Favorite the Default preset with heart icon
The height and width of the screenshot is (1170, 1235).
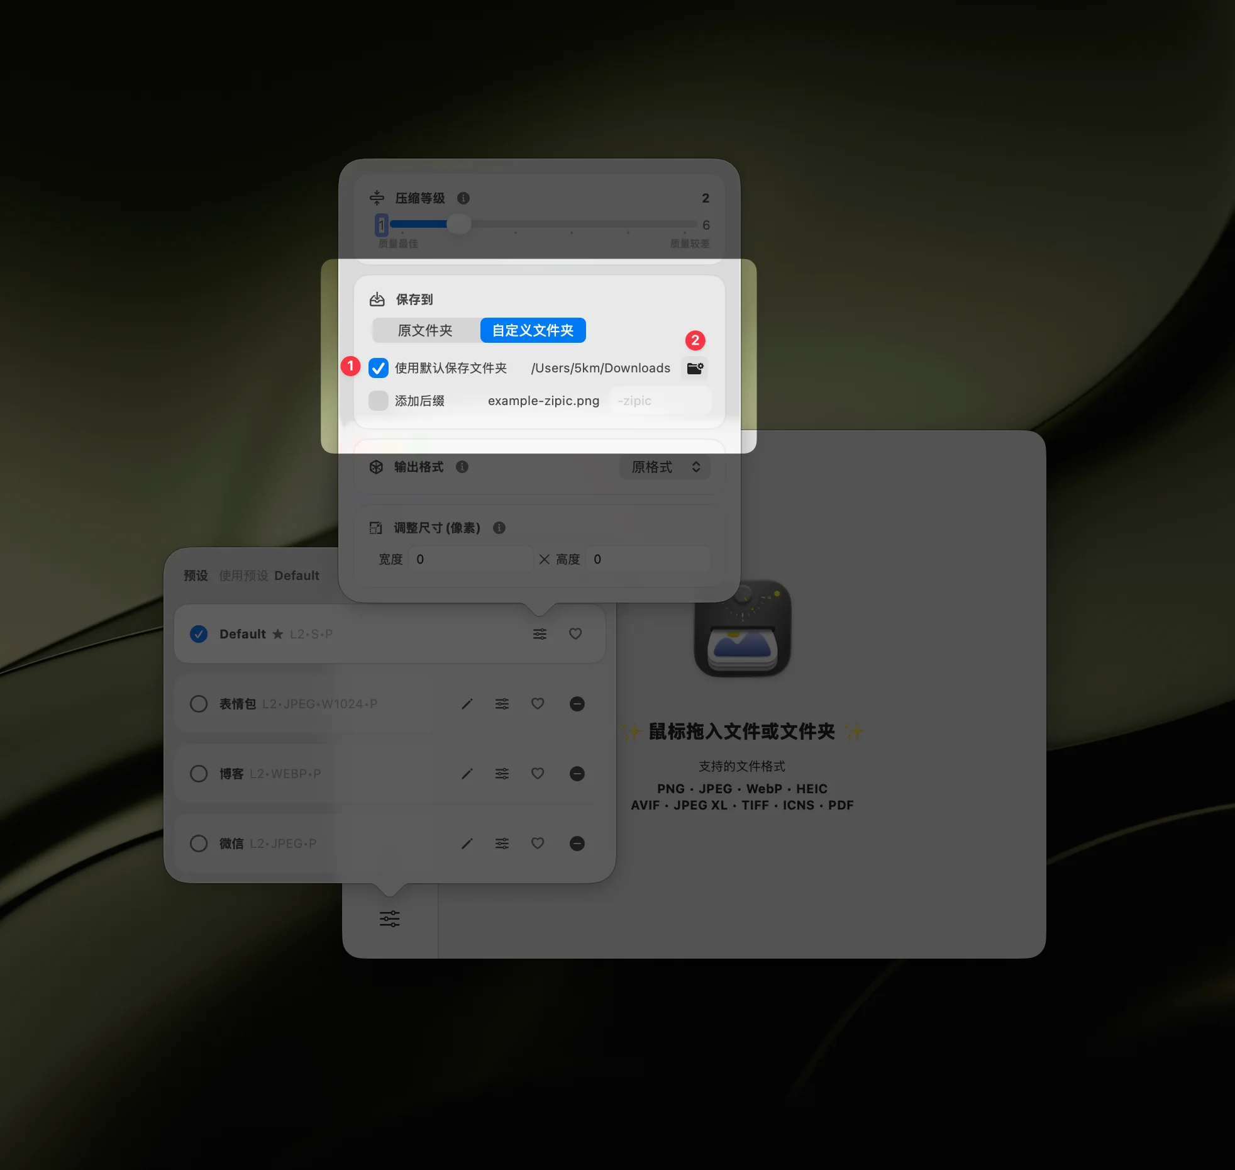click(x=575, y=634)
